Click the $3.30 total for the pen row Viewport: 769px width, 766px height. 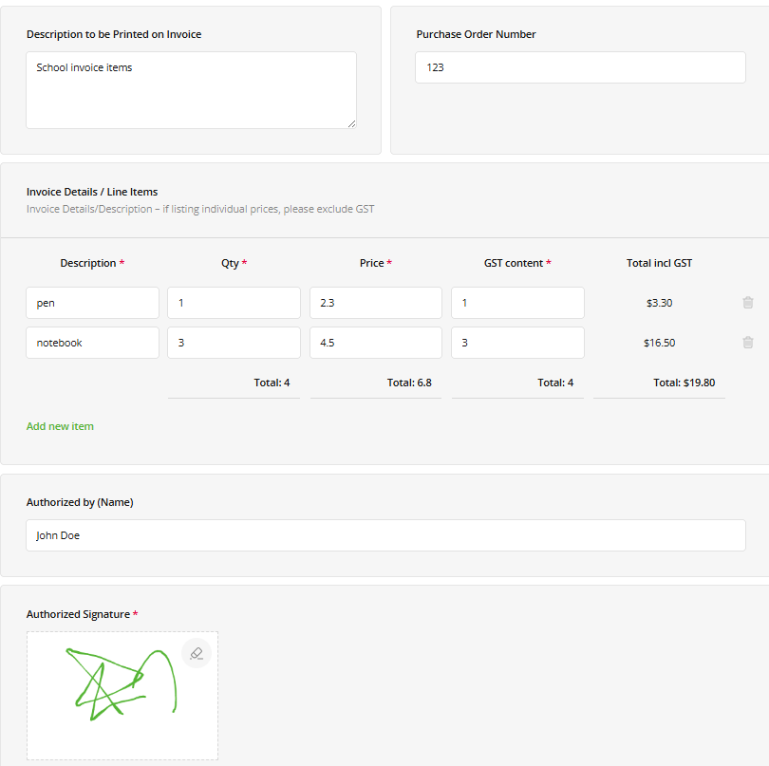pos(659,302)
